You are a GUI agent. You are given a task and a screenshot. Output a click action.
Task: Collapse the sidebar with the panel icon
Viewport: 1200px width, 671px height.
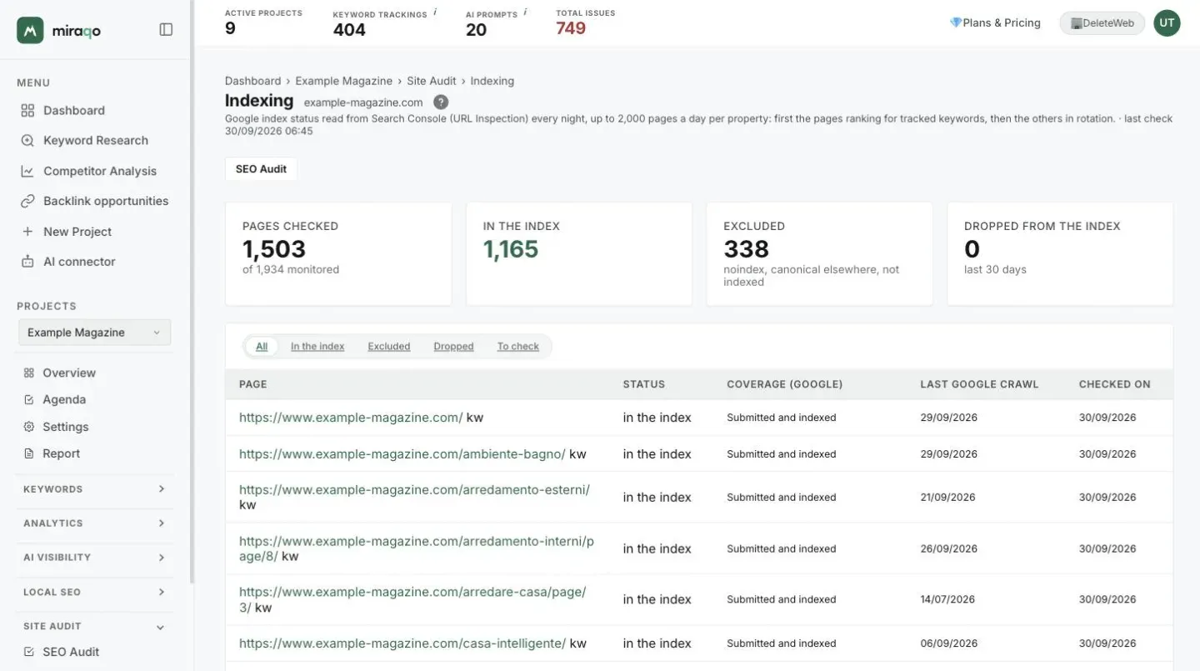coord(166,30)
